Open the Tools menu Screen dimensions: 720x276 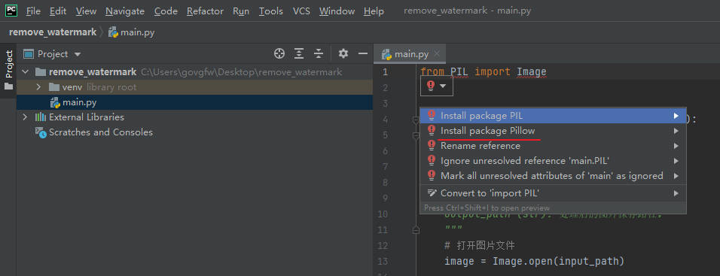click(271, 11)
